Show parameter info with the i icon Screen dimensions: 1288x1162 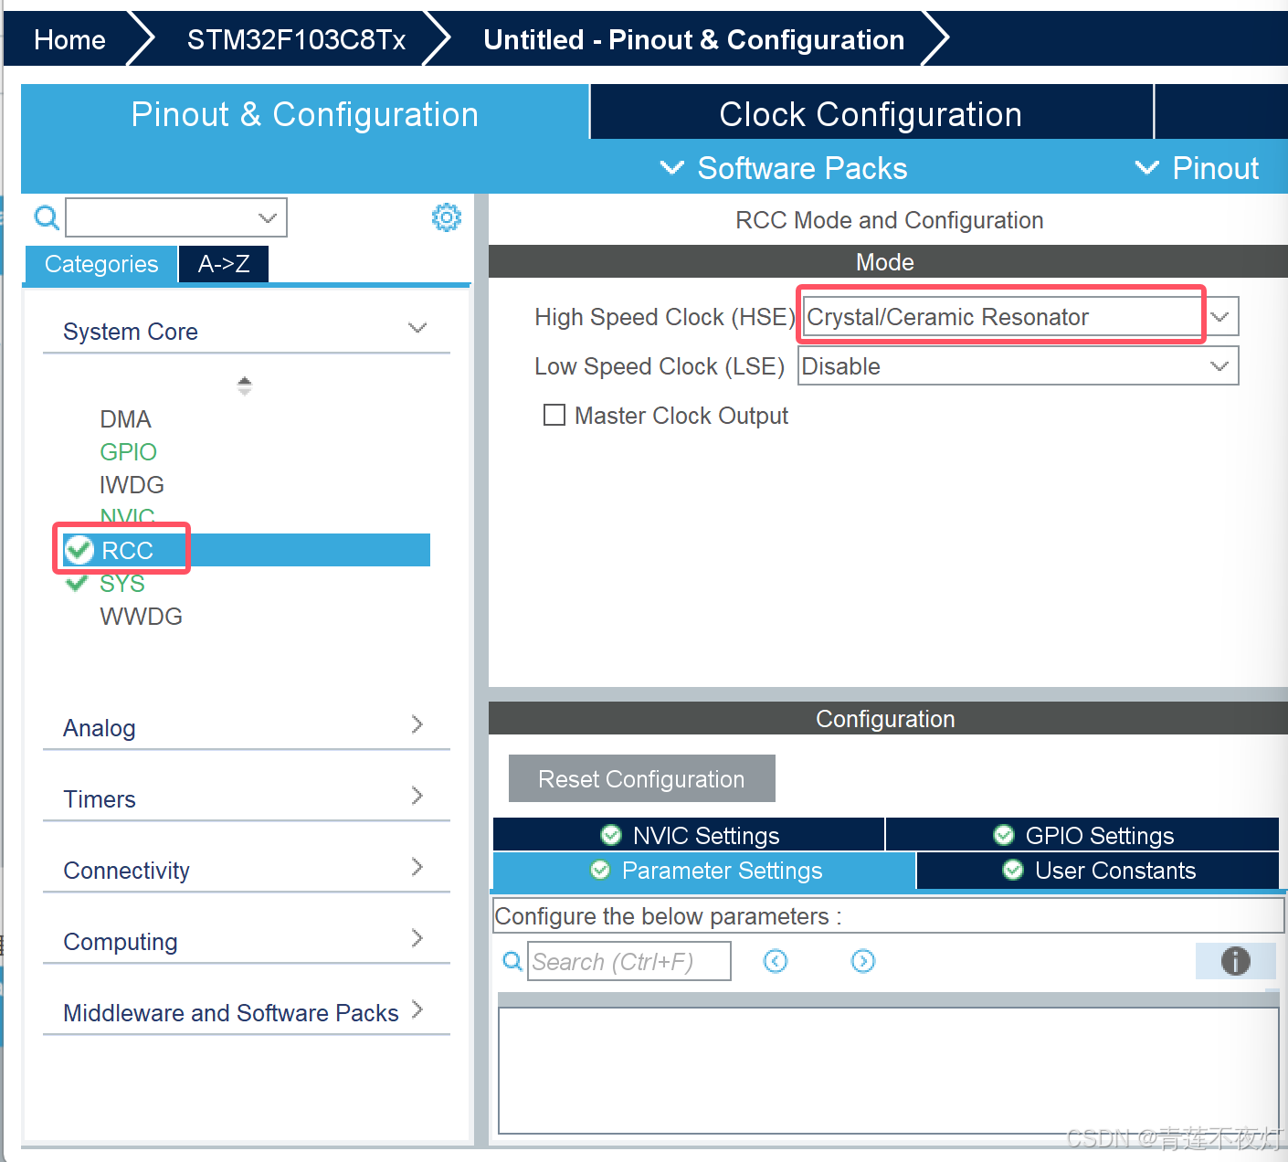[x=1235, y=961]
